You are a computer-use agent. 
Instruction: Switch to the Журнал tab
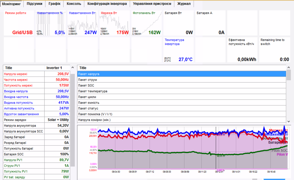point(184,4)
